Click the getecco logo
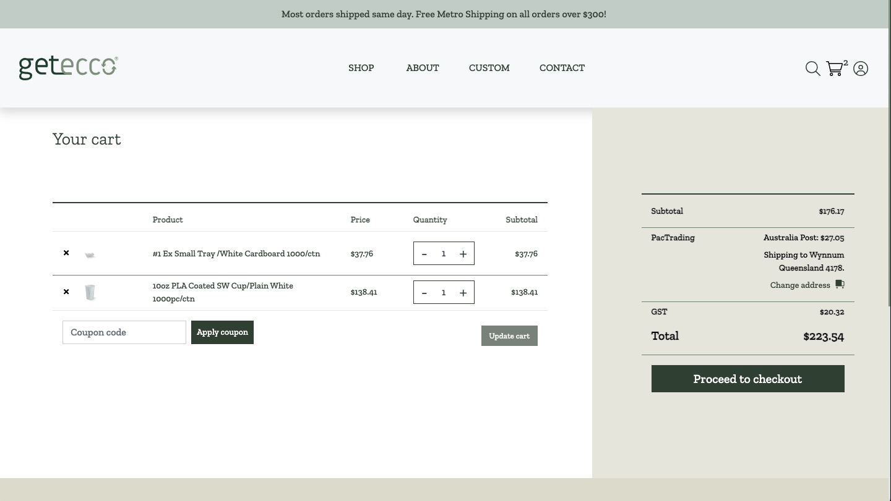The image size is (891, 501). (68, 67)
